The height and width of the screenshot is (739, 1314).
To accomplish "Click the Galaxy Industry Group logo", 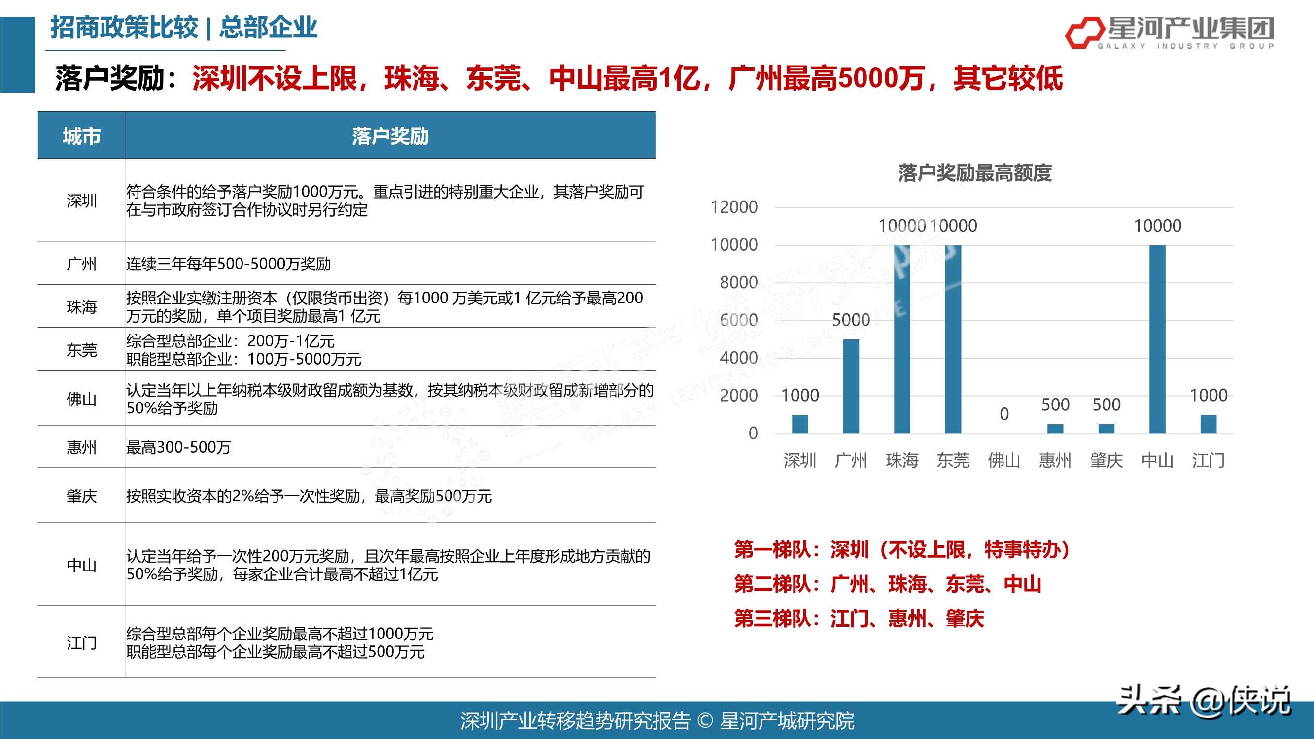I will coord(1170,32).
